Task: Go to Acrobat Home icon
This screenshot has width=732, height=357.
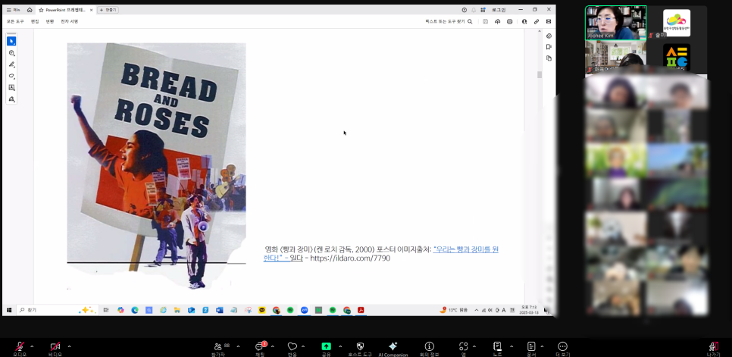Action: tap(30, 10)
